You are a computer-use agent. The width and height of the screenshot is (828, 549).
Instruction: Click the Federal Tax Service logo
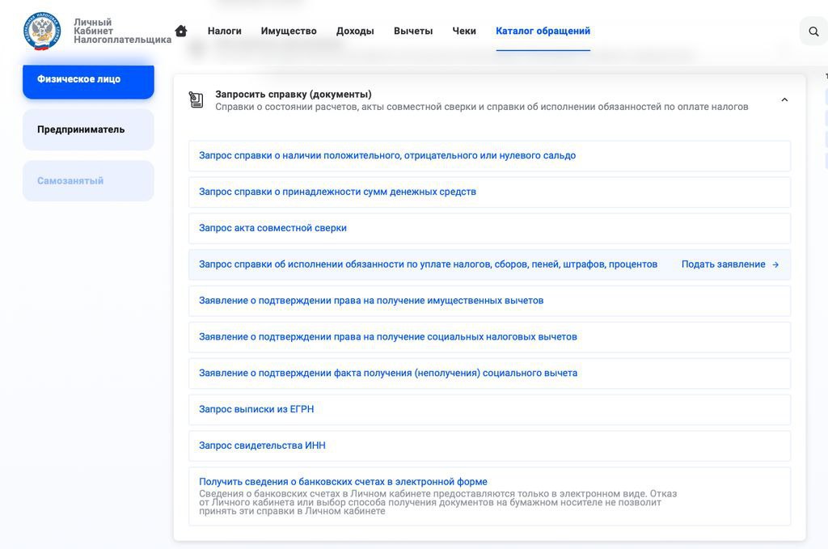tap(42, 32)
